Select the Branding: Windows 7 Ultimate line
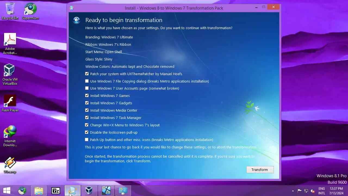This screenshot has width=348, height=196. 109,37
